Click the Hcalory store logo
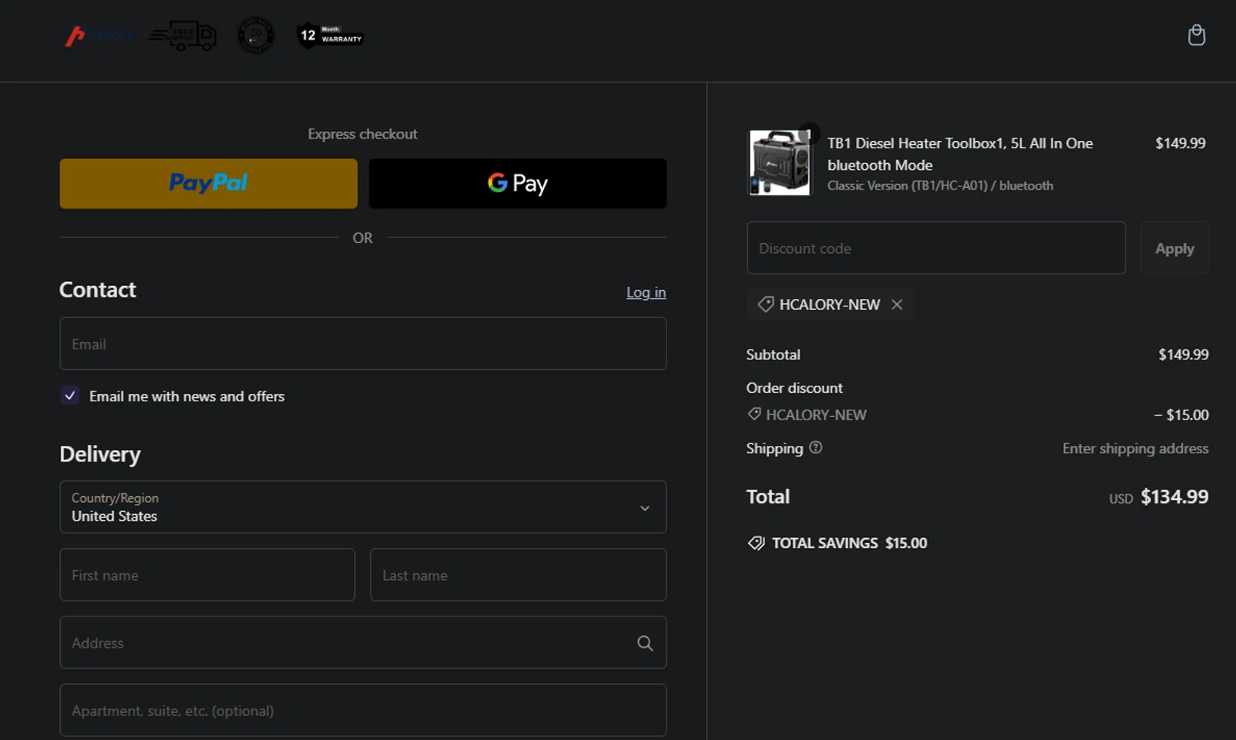This screenshot has height=740, width=1236. 99,35
